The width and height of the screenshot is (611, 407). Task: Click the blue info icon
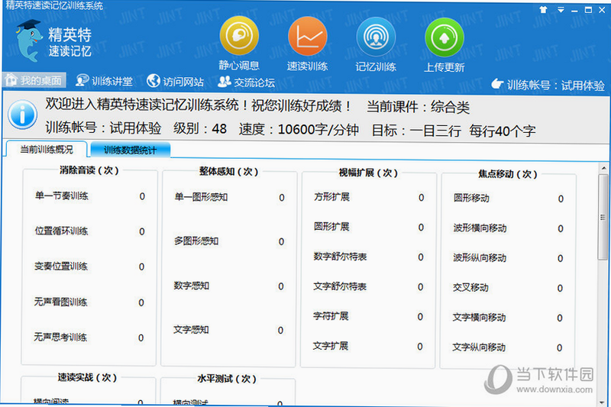[23, 115]
